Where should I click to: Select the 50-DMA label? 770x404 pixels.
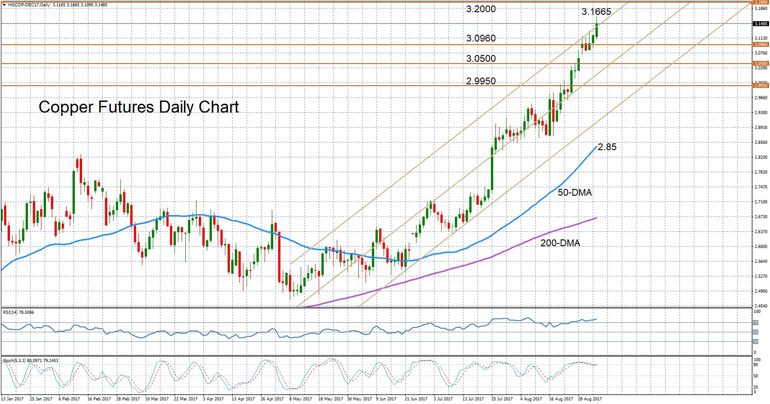click(x=574, y=193)
